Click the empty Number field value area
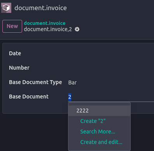 pyautogui.click(x=111, y=68)
